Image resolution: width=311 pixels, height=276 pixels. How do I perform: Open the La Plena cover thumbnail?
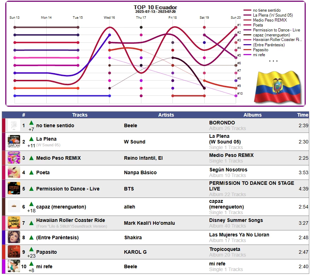[x=14, y=141]
